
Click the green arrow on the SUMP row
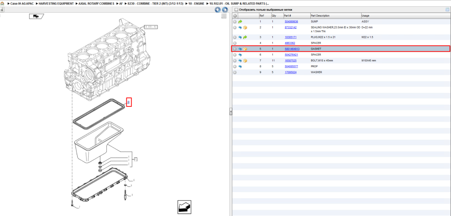pyautogui.click(x=240, y=22)
